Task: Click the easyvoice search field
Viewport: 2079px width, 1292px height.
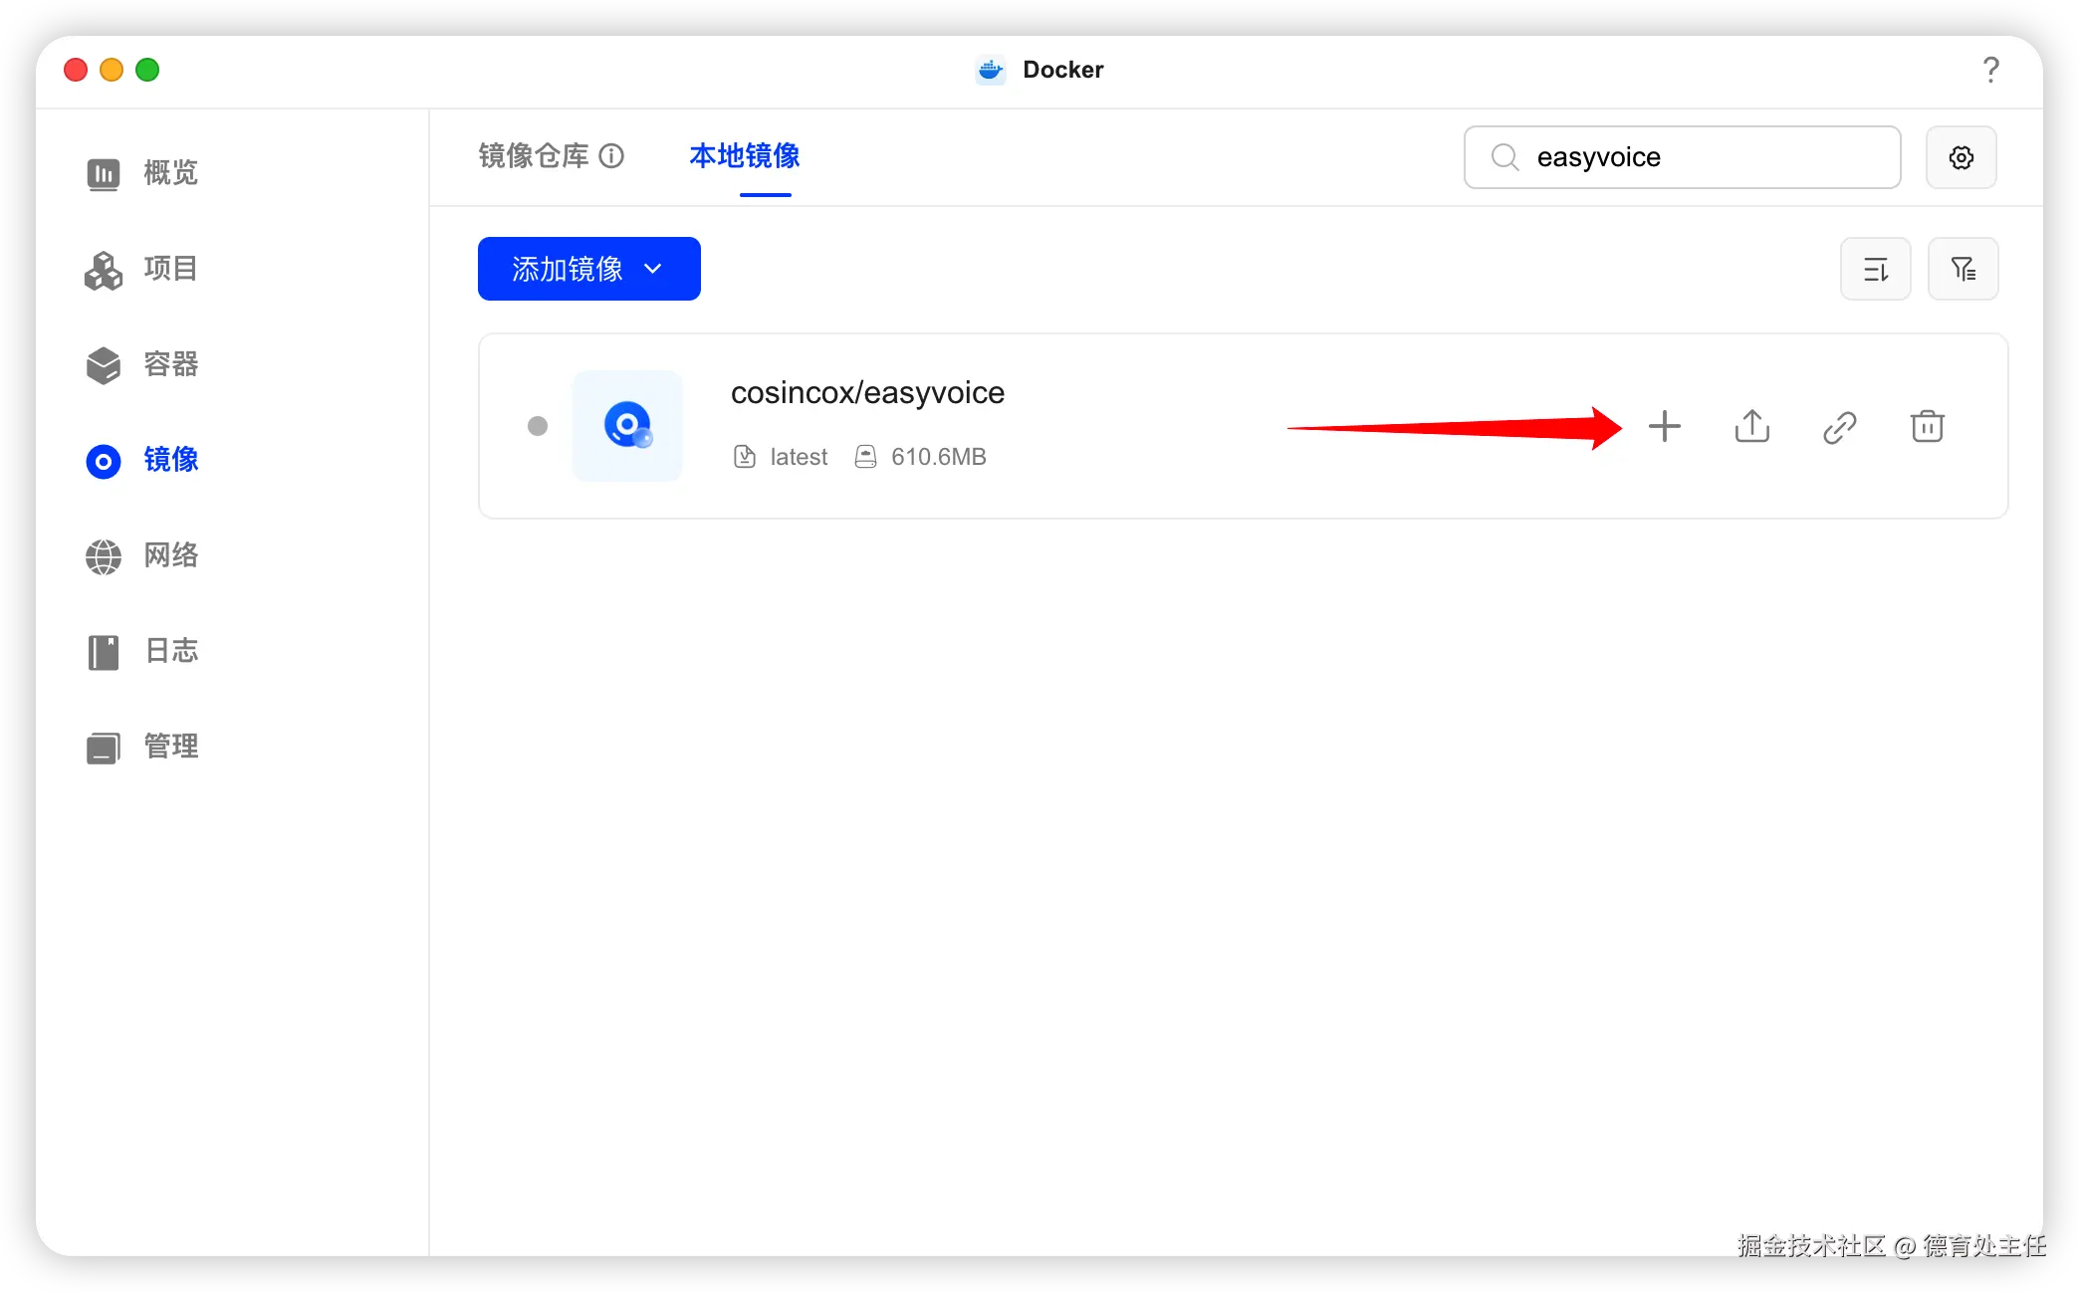Action: [x=1683, y=157]
